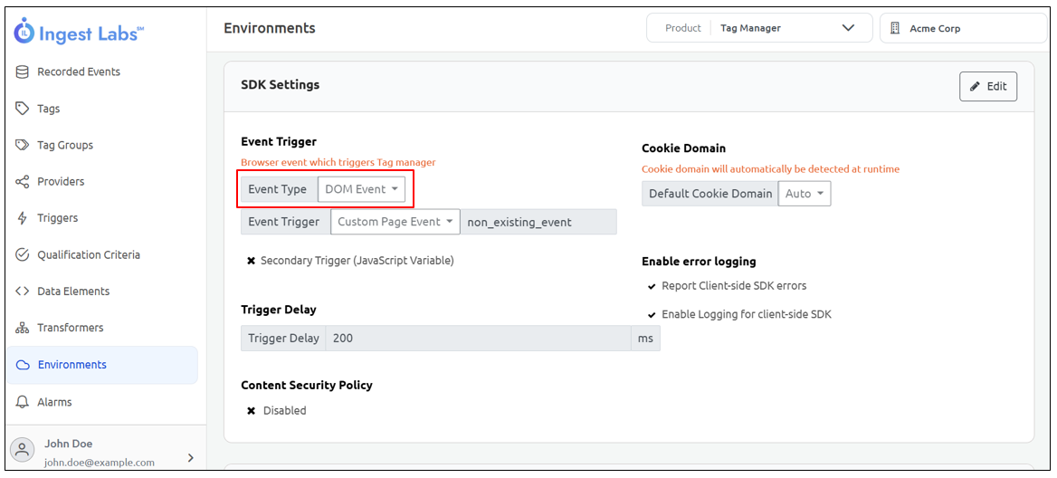This screenshot has width=1057, height=478.
Task: Click the Data Elements code icon
Action: click(23, 292)
